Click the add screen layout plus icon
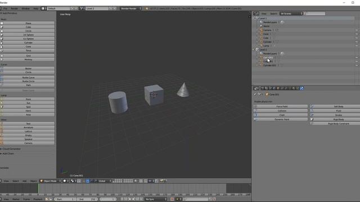Image resolution: width=360 pixels, height=202 pixels. coord(73,8)
